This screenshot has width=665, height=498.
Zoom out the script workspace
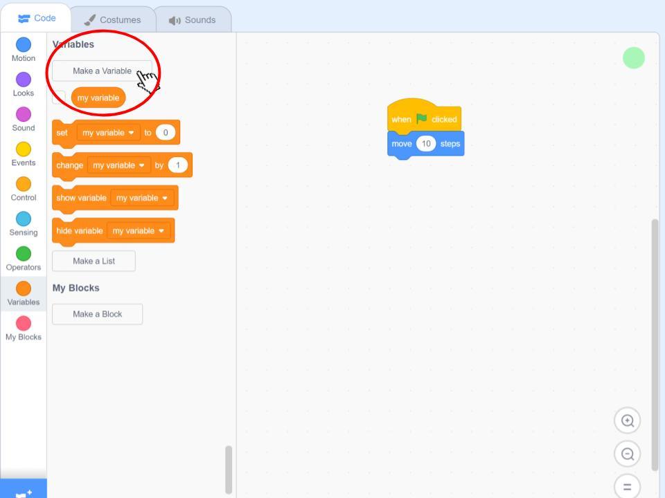point(628,454)
